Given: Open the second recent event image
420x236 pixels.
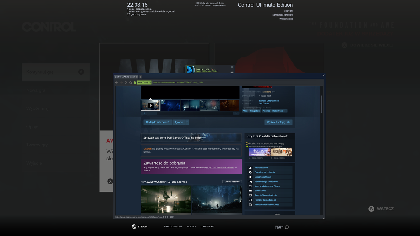Looking at the screenshot, I should (217, 200).
